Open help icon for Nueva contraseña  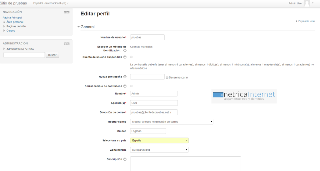tap(125, 77)
